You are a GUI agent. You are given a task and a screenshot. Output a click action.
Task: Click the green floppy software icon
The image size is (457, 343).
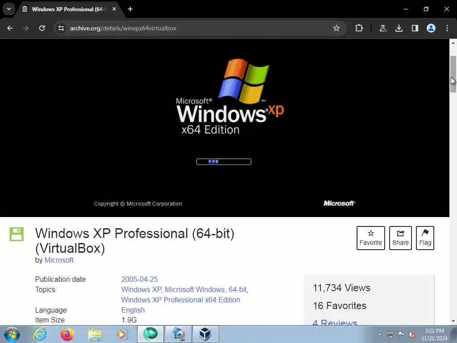tap(17, 234)
